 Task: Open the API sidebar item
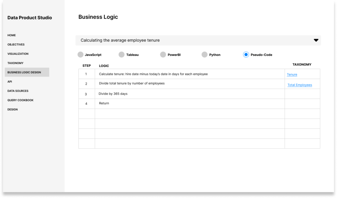pos(10,81)
